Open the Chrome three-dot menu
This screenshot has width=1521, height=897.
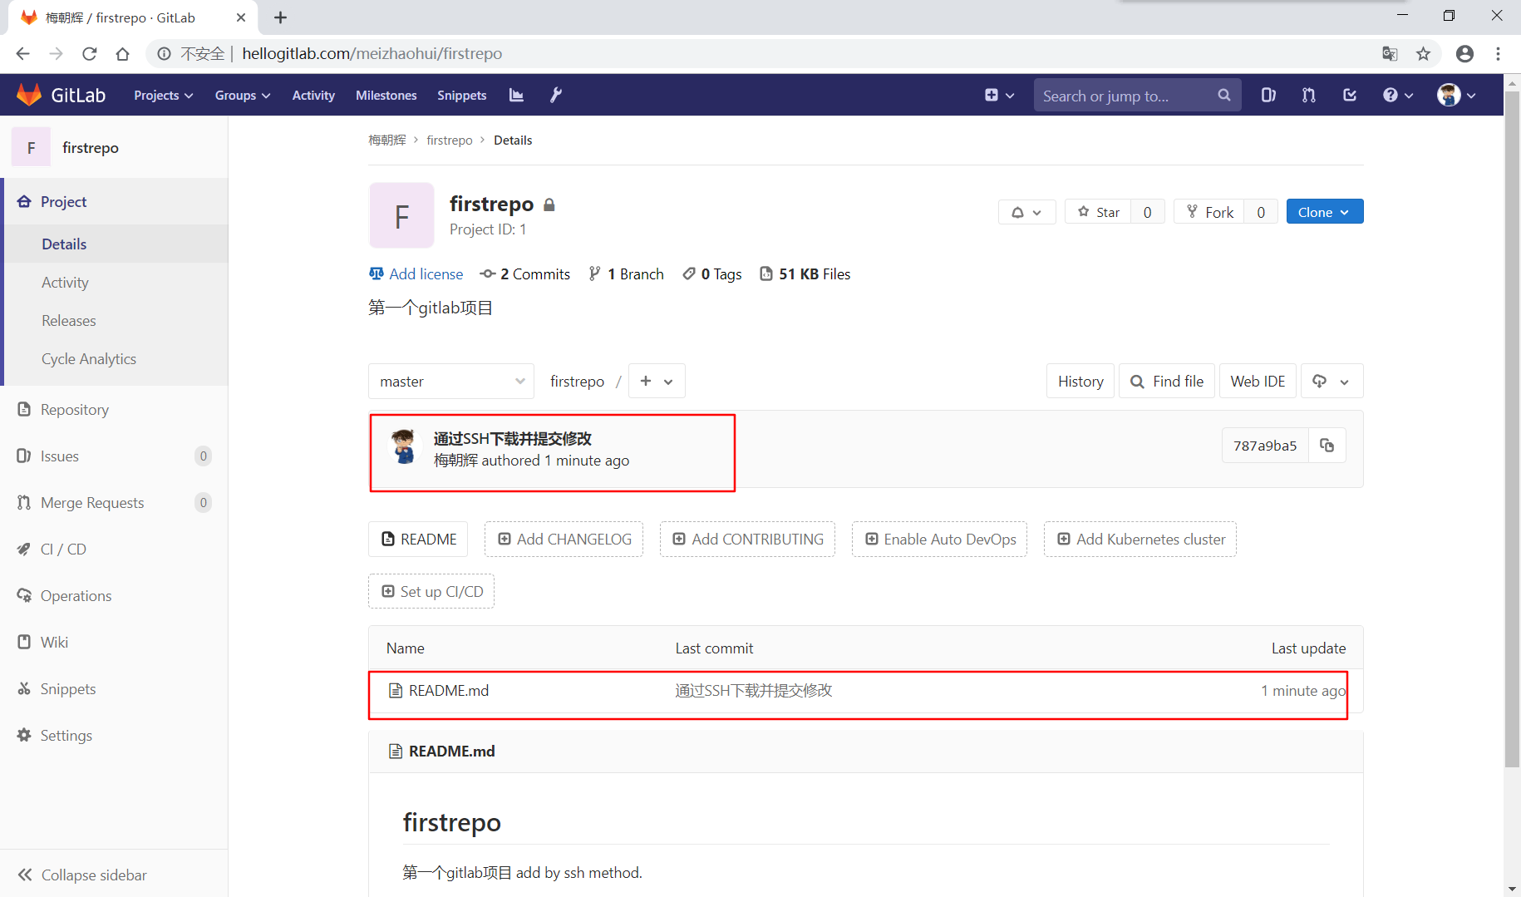click(x=1499, y=53)
